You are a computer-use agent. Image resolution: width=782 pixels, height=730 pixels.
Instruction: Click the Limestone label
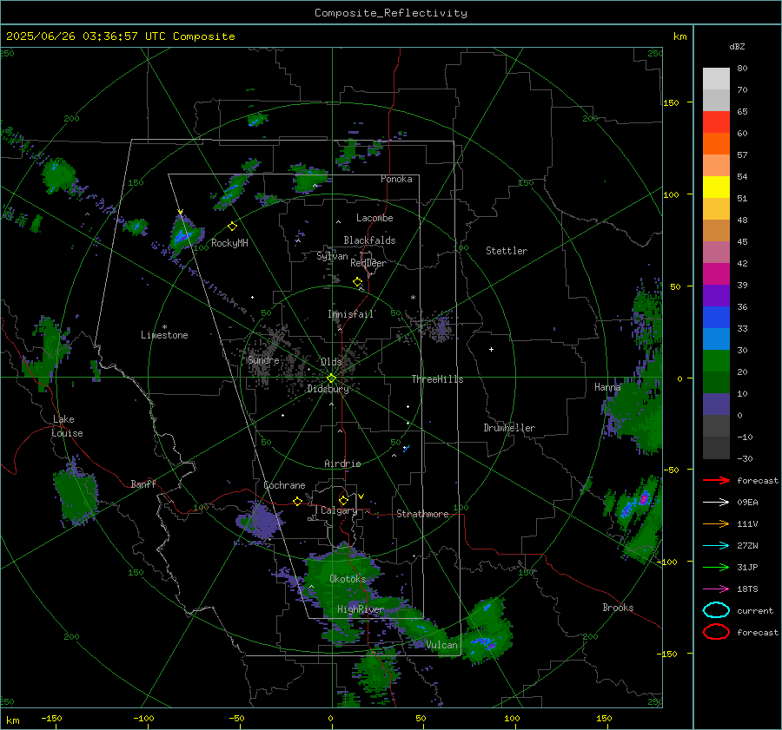pyautogui.click(x=164, y=335)
